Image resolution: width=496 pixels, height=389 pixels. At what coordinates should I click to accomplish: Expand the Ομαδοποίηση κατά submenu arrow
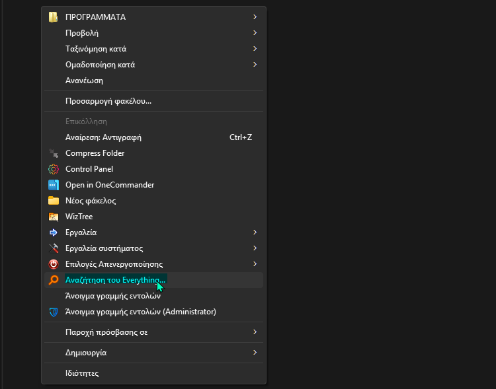tap(255, 65)
